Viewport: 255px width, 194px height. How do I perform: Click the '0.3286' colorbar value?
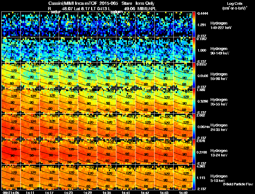click(203, 101)
